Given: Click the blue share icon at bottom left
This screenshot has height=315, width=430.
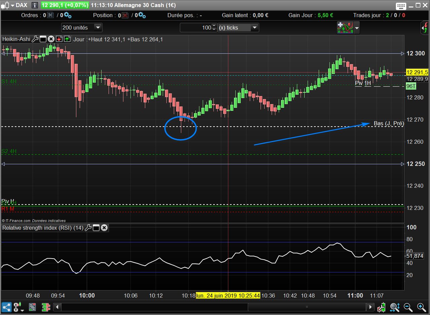Looking at the screenshot, I should tap(6, 307).
